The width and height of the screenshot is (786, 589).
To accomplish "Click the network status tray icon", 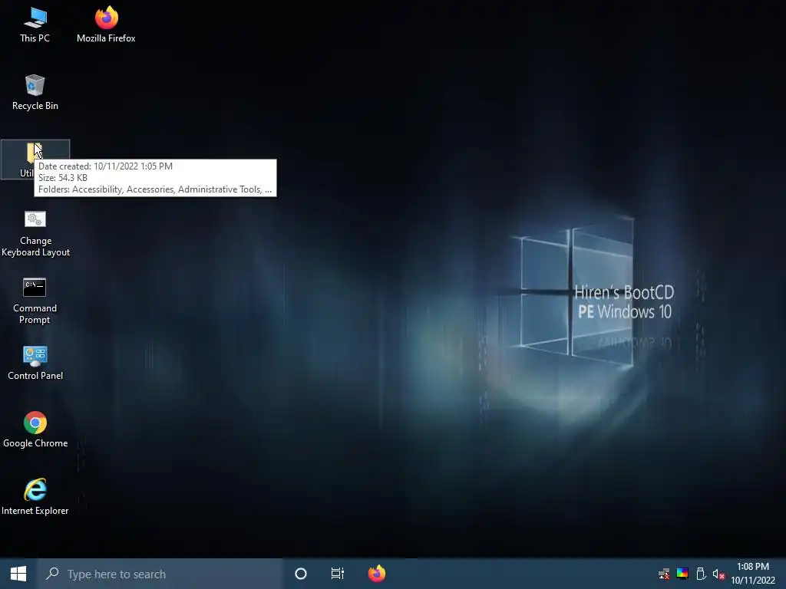I will [x=664, y=574].
